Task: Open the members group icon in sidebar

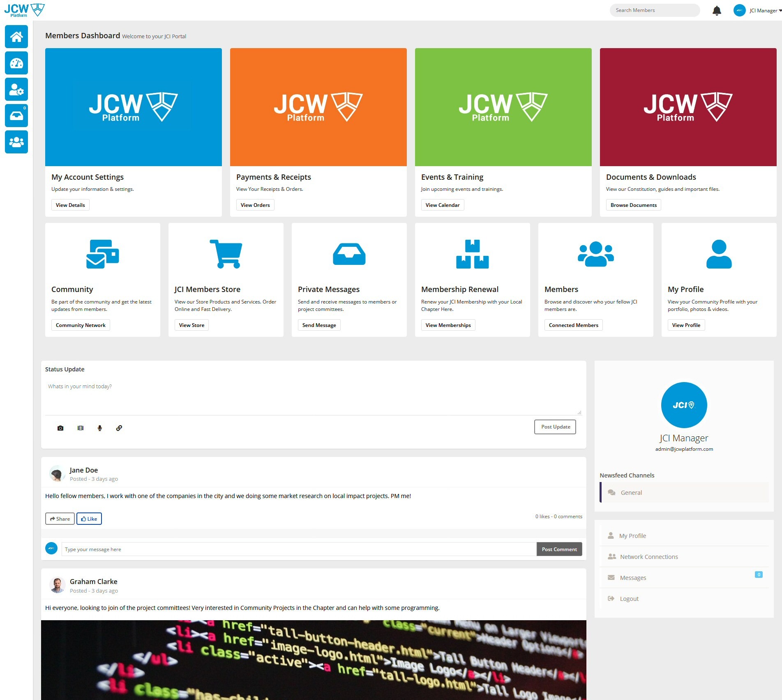Action: tap(16, 142)
